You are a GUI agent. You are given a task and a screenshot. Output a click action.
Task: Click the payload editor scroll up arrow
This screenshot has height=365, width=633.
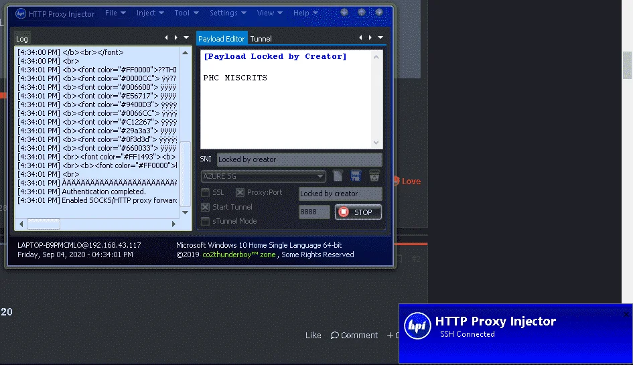pyautogui.click(x=376, y=57)
